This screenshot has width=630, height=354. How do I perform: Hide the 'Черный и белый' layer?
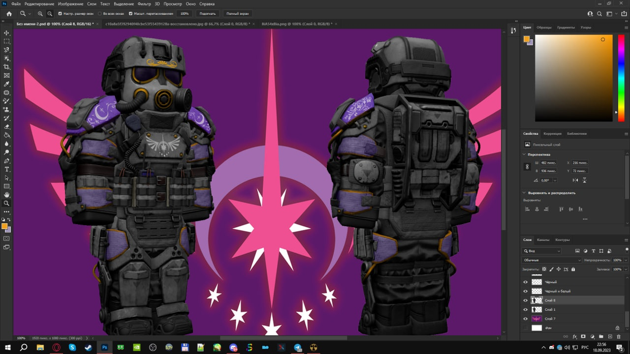pos(526,291)
